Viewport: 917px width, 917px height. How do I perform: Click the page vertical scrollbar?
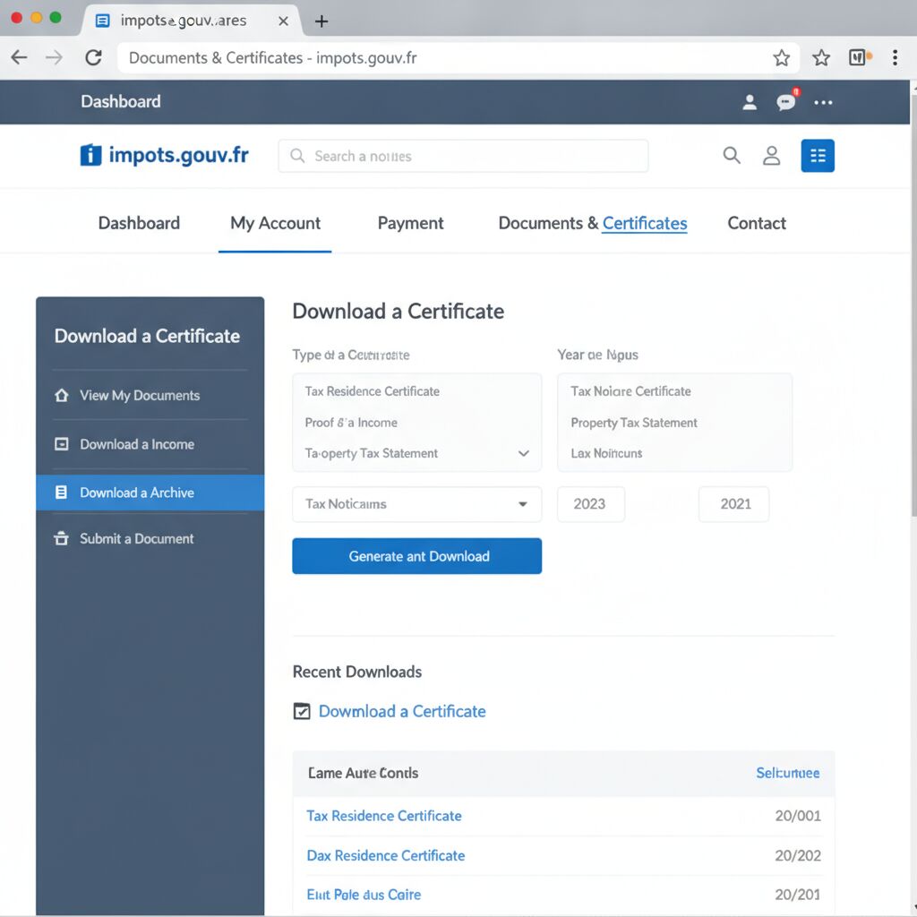click(x=913, y=304)
